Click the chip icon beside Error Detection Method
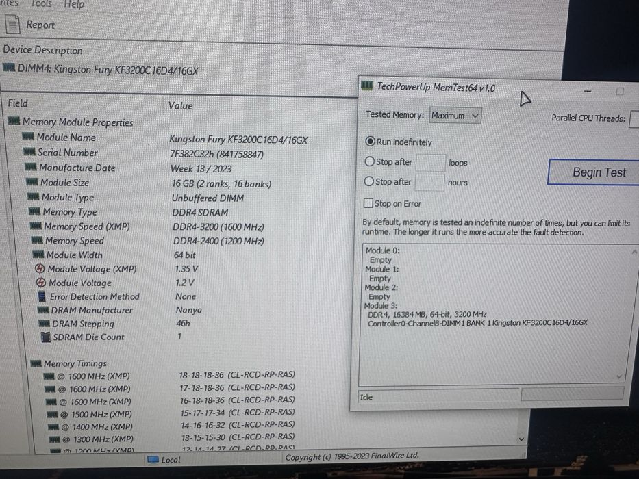Screen dimensions: 639x479 pyautogui.click(x=42, y=296)
